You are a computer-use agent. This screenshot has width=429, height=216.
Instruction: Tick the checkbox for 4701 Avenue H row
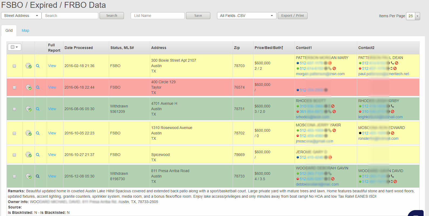point(14,109)
